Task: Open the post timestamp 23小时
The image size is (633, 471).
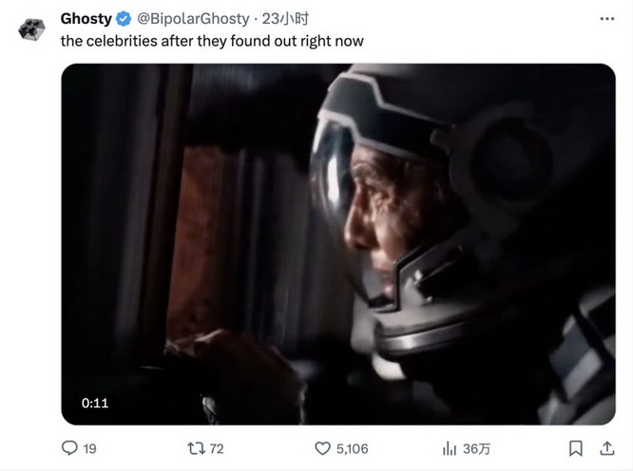Action: tap(285, 19)
